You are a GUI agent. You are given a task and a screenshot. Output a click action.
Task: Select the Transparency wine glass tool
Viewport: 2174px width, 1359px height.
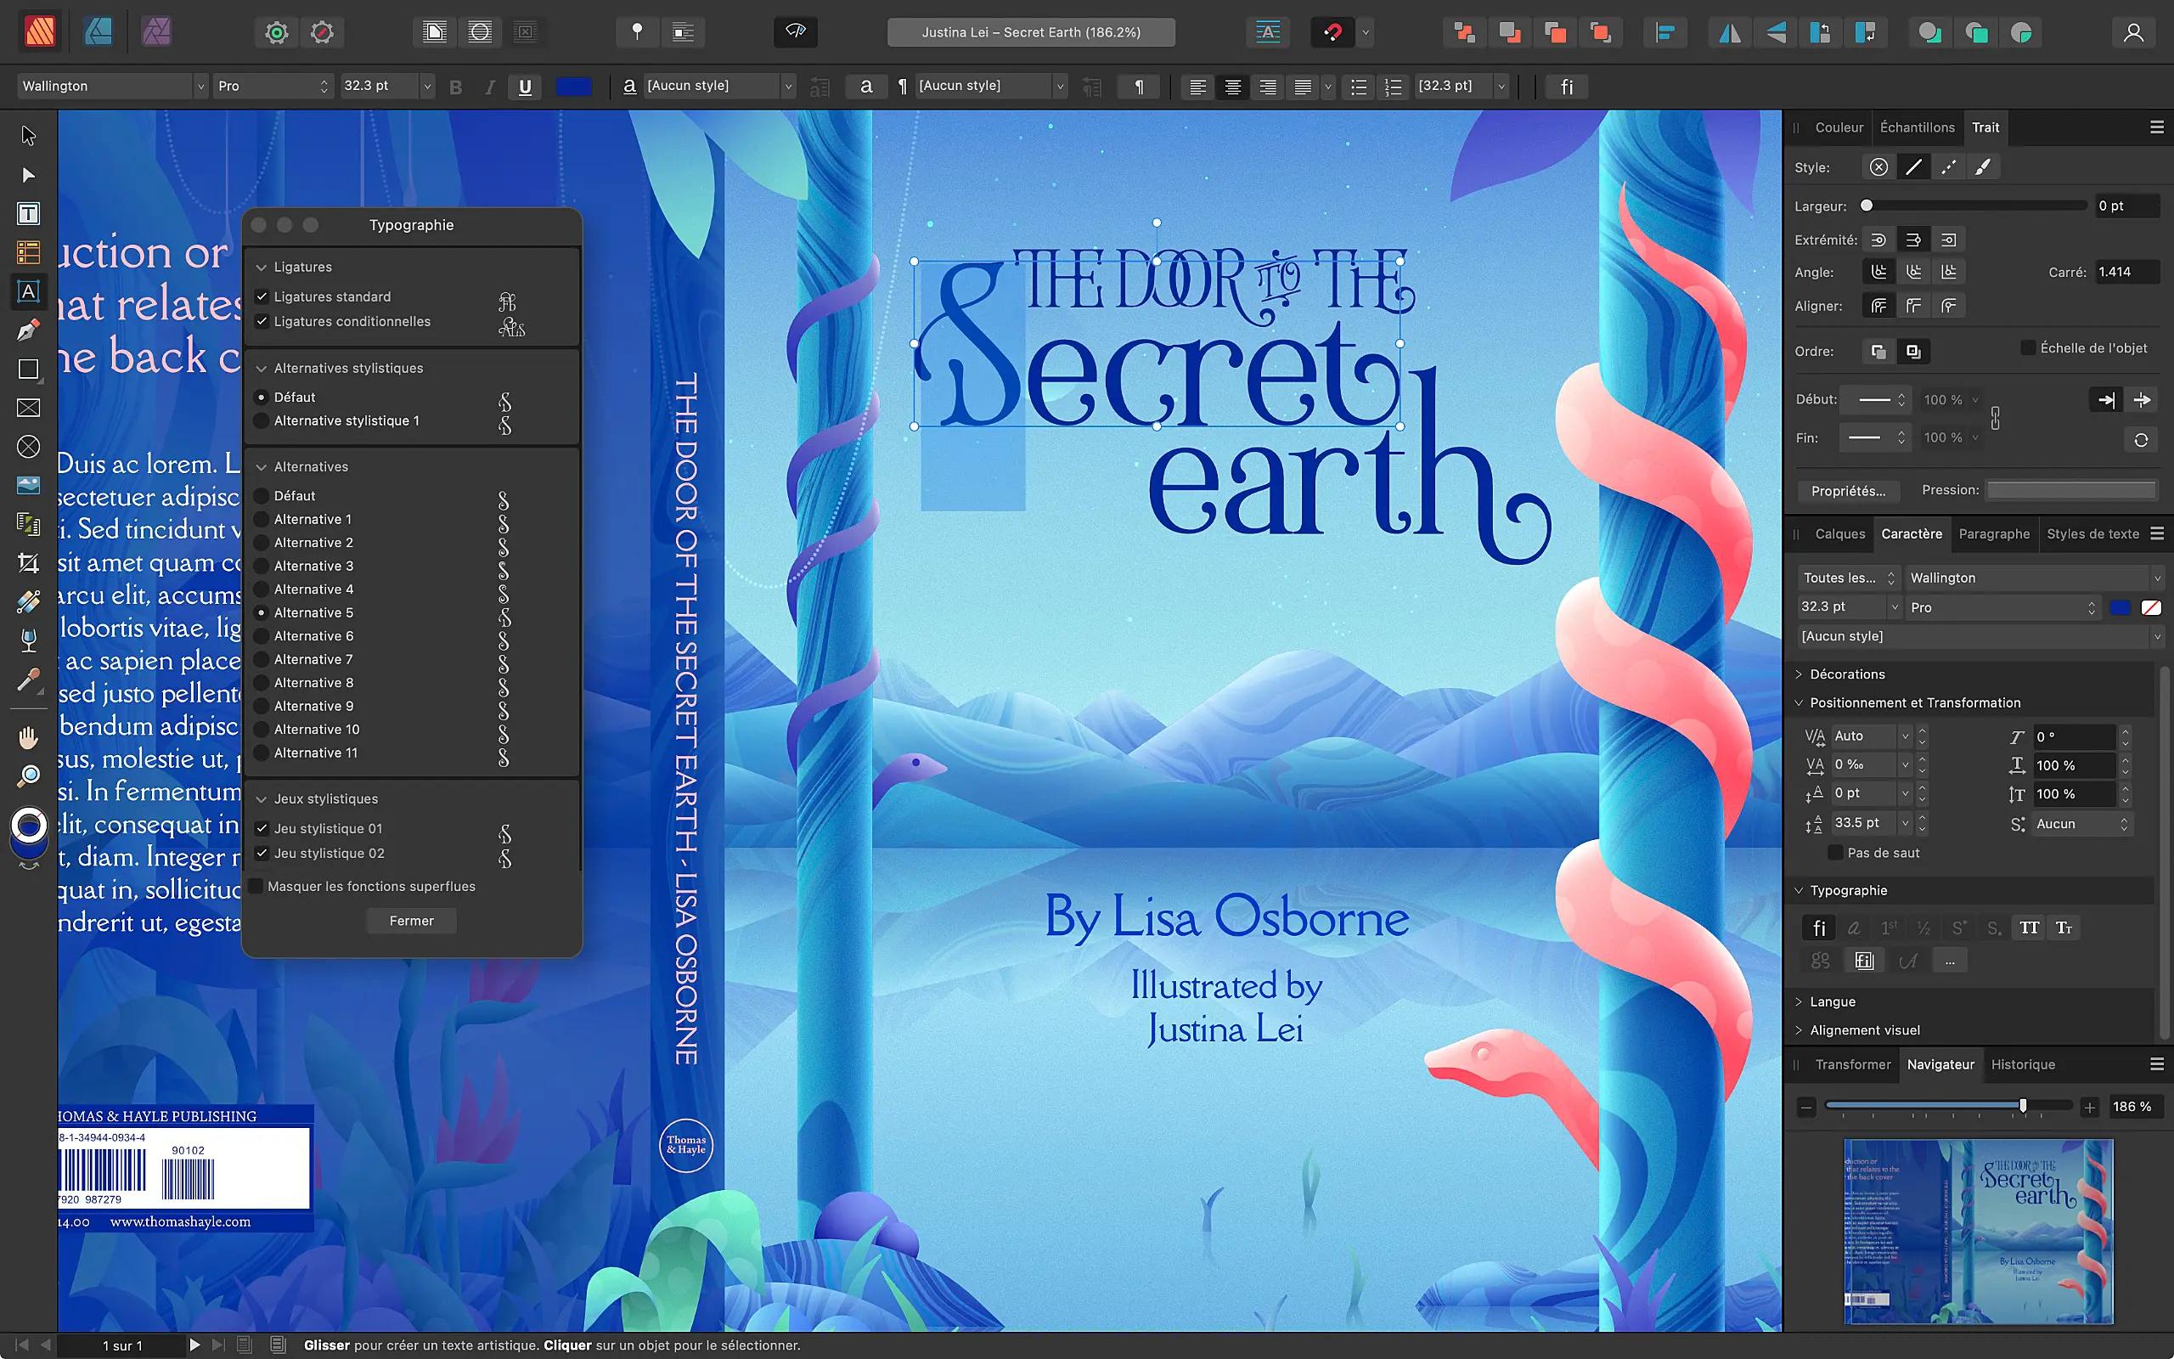click(x=28, y=640)
